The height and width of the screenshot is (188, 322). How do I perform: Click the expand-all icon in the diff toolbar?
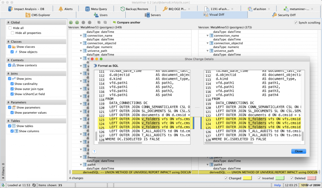(99, 22)
